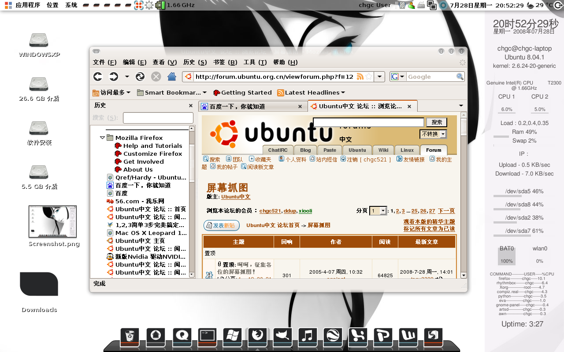Open the 工具 (T) menu

click(x=256, y=62)
